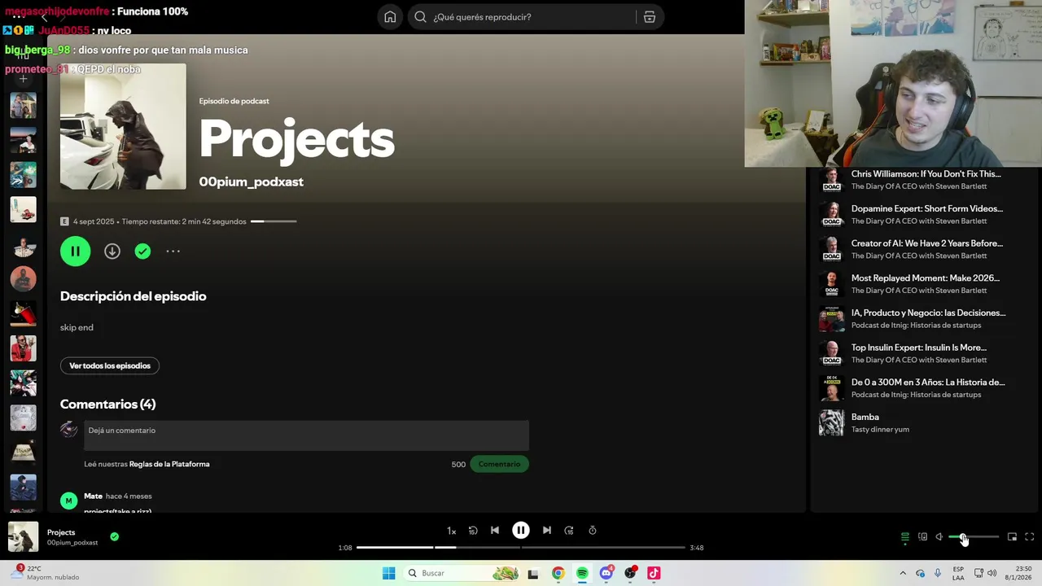
Task: Open Chris Williamson: If You Don't Fix This
Action: [926, 174]
